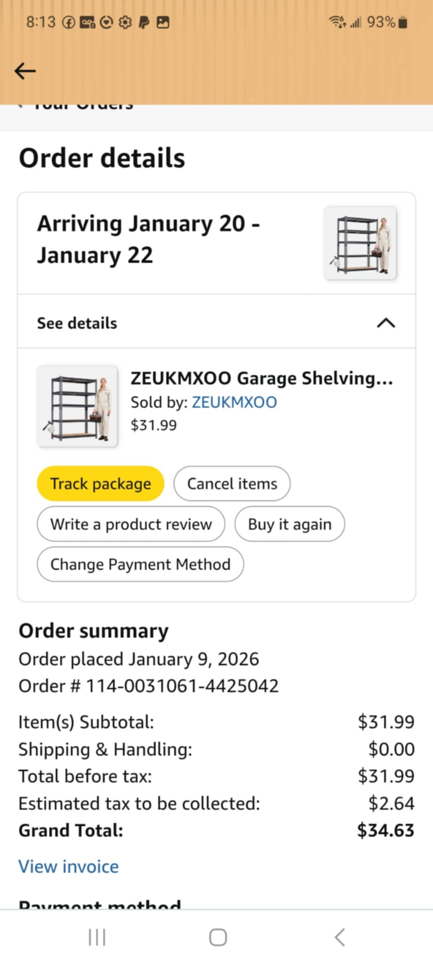Image resolution: width=433 pixels, height=963 pixels.
Task: Tap the Wi-Fi signal icon
Action: point(337,22)
